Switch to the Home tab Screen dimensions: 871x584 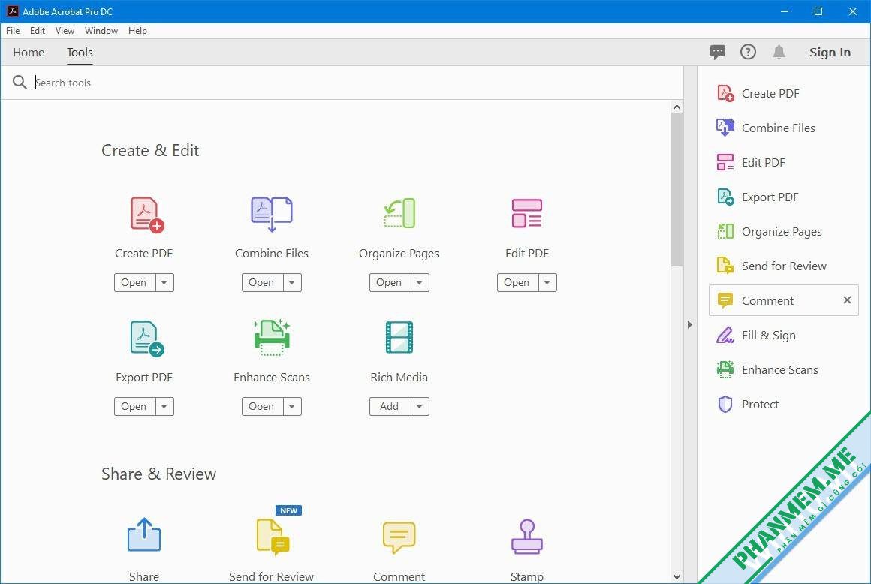click(29, 53)
